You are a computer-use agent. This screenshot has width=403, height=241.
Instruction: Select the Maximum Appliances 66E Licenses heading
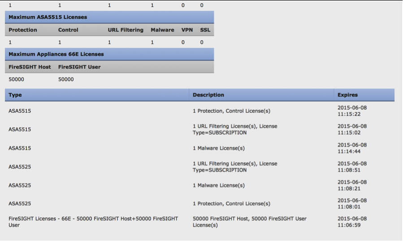pyautogui.click(x=56, y=54)
